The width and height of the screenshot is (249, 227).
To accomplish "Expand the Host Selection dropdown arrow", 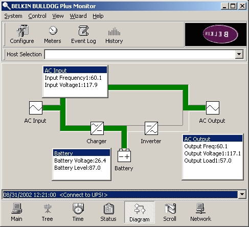I will [239, 54].
